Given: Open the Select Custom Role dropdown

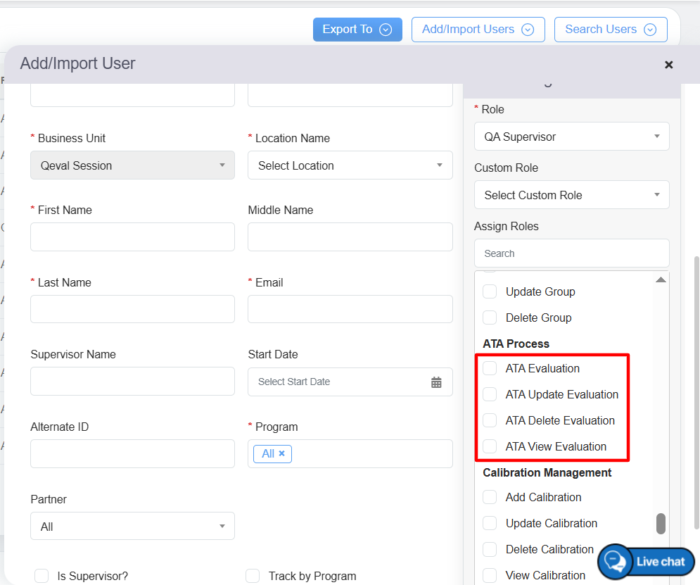Looking at the screenshot, I should click(571, 195).
